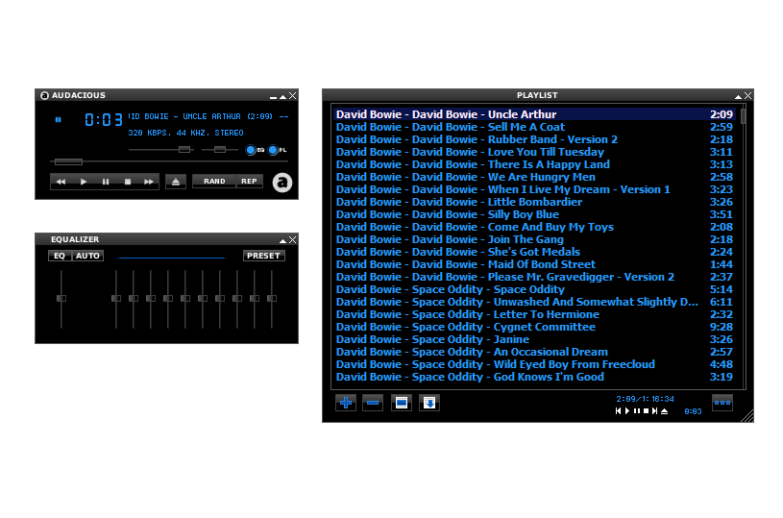Toggle the RAND shuffle button
This screenshot has height=518, width=783.
tap(214, 182)
